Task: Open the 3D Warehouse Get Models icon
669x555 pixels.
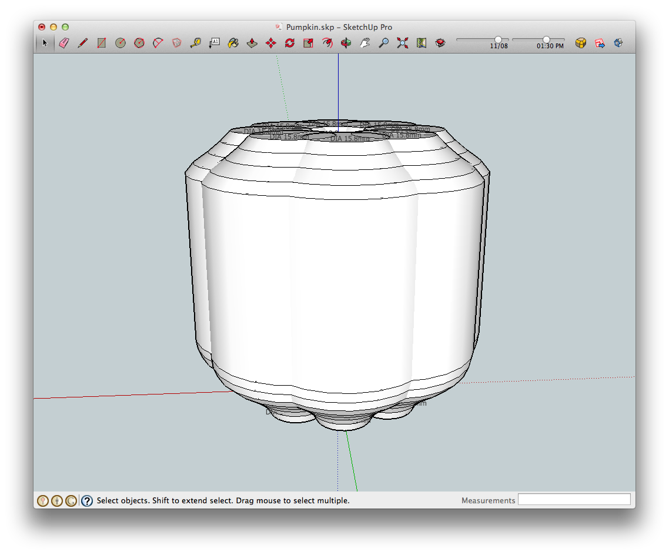Action: pos(580,42)
